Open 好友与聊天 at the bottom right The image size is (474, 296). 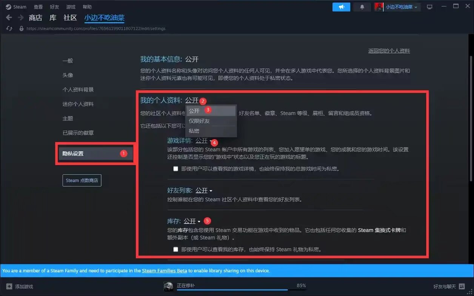445,287
